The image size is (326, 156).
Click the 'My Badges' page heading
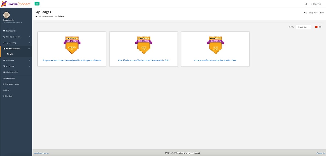43,12
